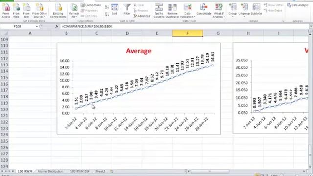Sort ascending A to Z
The image size is (313, 176).
[107, 7]
